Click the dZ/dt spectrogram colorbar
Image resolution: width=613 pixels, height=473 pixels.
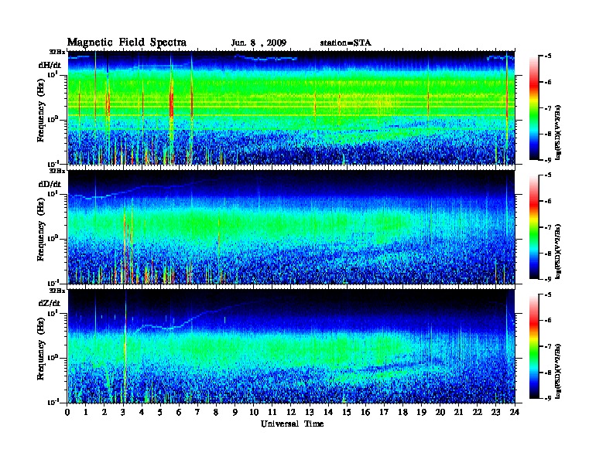[534, 345]
